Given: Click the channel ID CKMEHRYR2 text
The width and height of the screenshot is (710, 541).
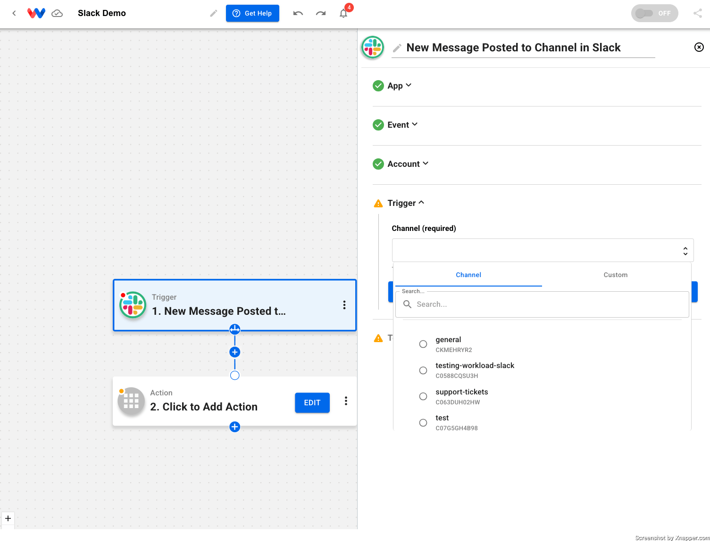Looking at the screenshot, I should (x=454, y=350).
